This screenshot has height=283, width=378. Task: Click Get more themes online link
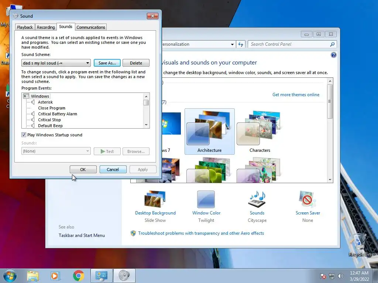[x=296, y=95]
